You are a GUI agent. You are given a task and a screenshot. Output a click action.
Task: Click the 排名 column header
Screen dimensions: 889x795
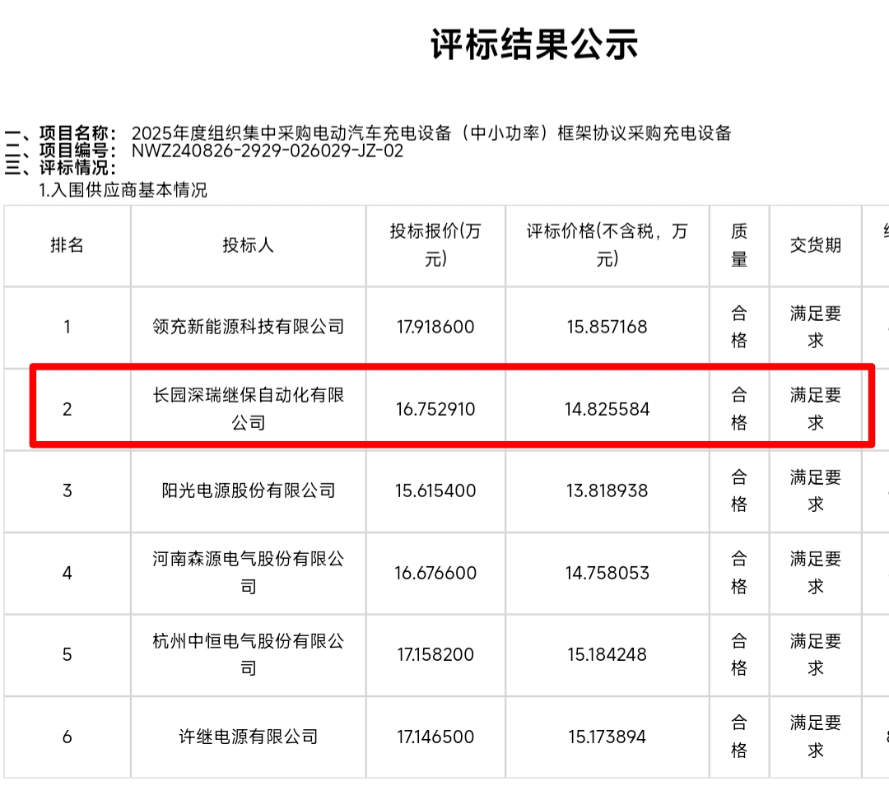pos(67,245)
